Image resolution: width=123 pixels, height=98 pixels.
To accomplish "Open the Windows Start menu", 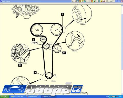I will coord(5,97).
